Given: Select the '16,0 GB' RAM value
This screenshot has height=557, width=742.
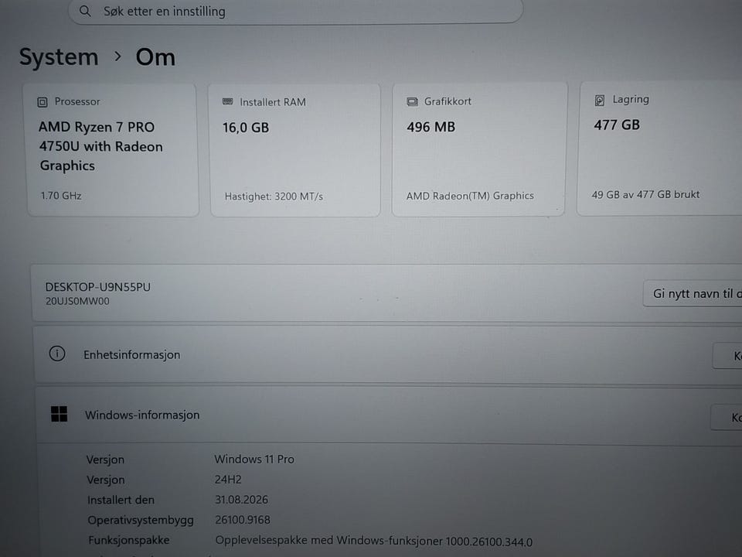Looking at the screenshot, I should pos(246,128).
